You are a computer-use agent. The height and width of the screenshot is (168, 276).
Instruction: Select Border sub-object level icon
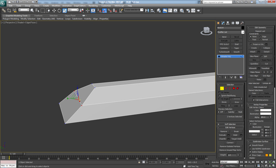(x=230, y=88)
